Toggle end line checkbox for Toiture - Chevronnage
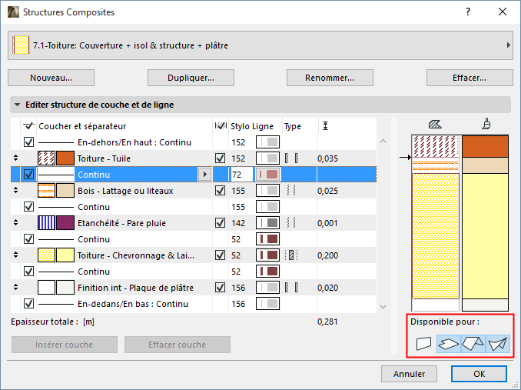The image size is (521, 390). point(221,255)
